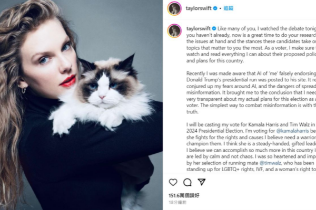Open the profile avatar next to the caption

tap(174, 31)
